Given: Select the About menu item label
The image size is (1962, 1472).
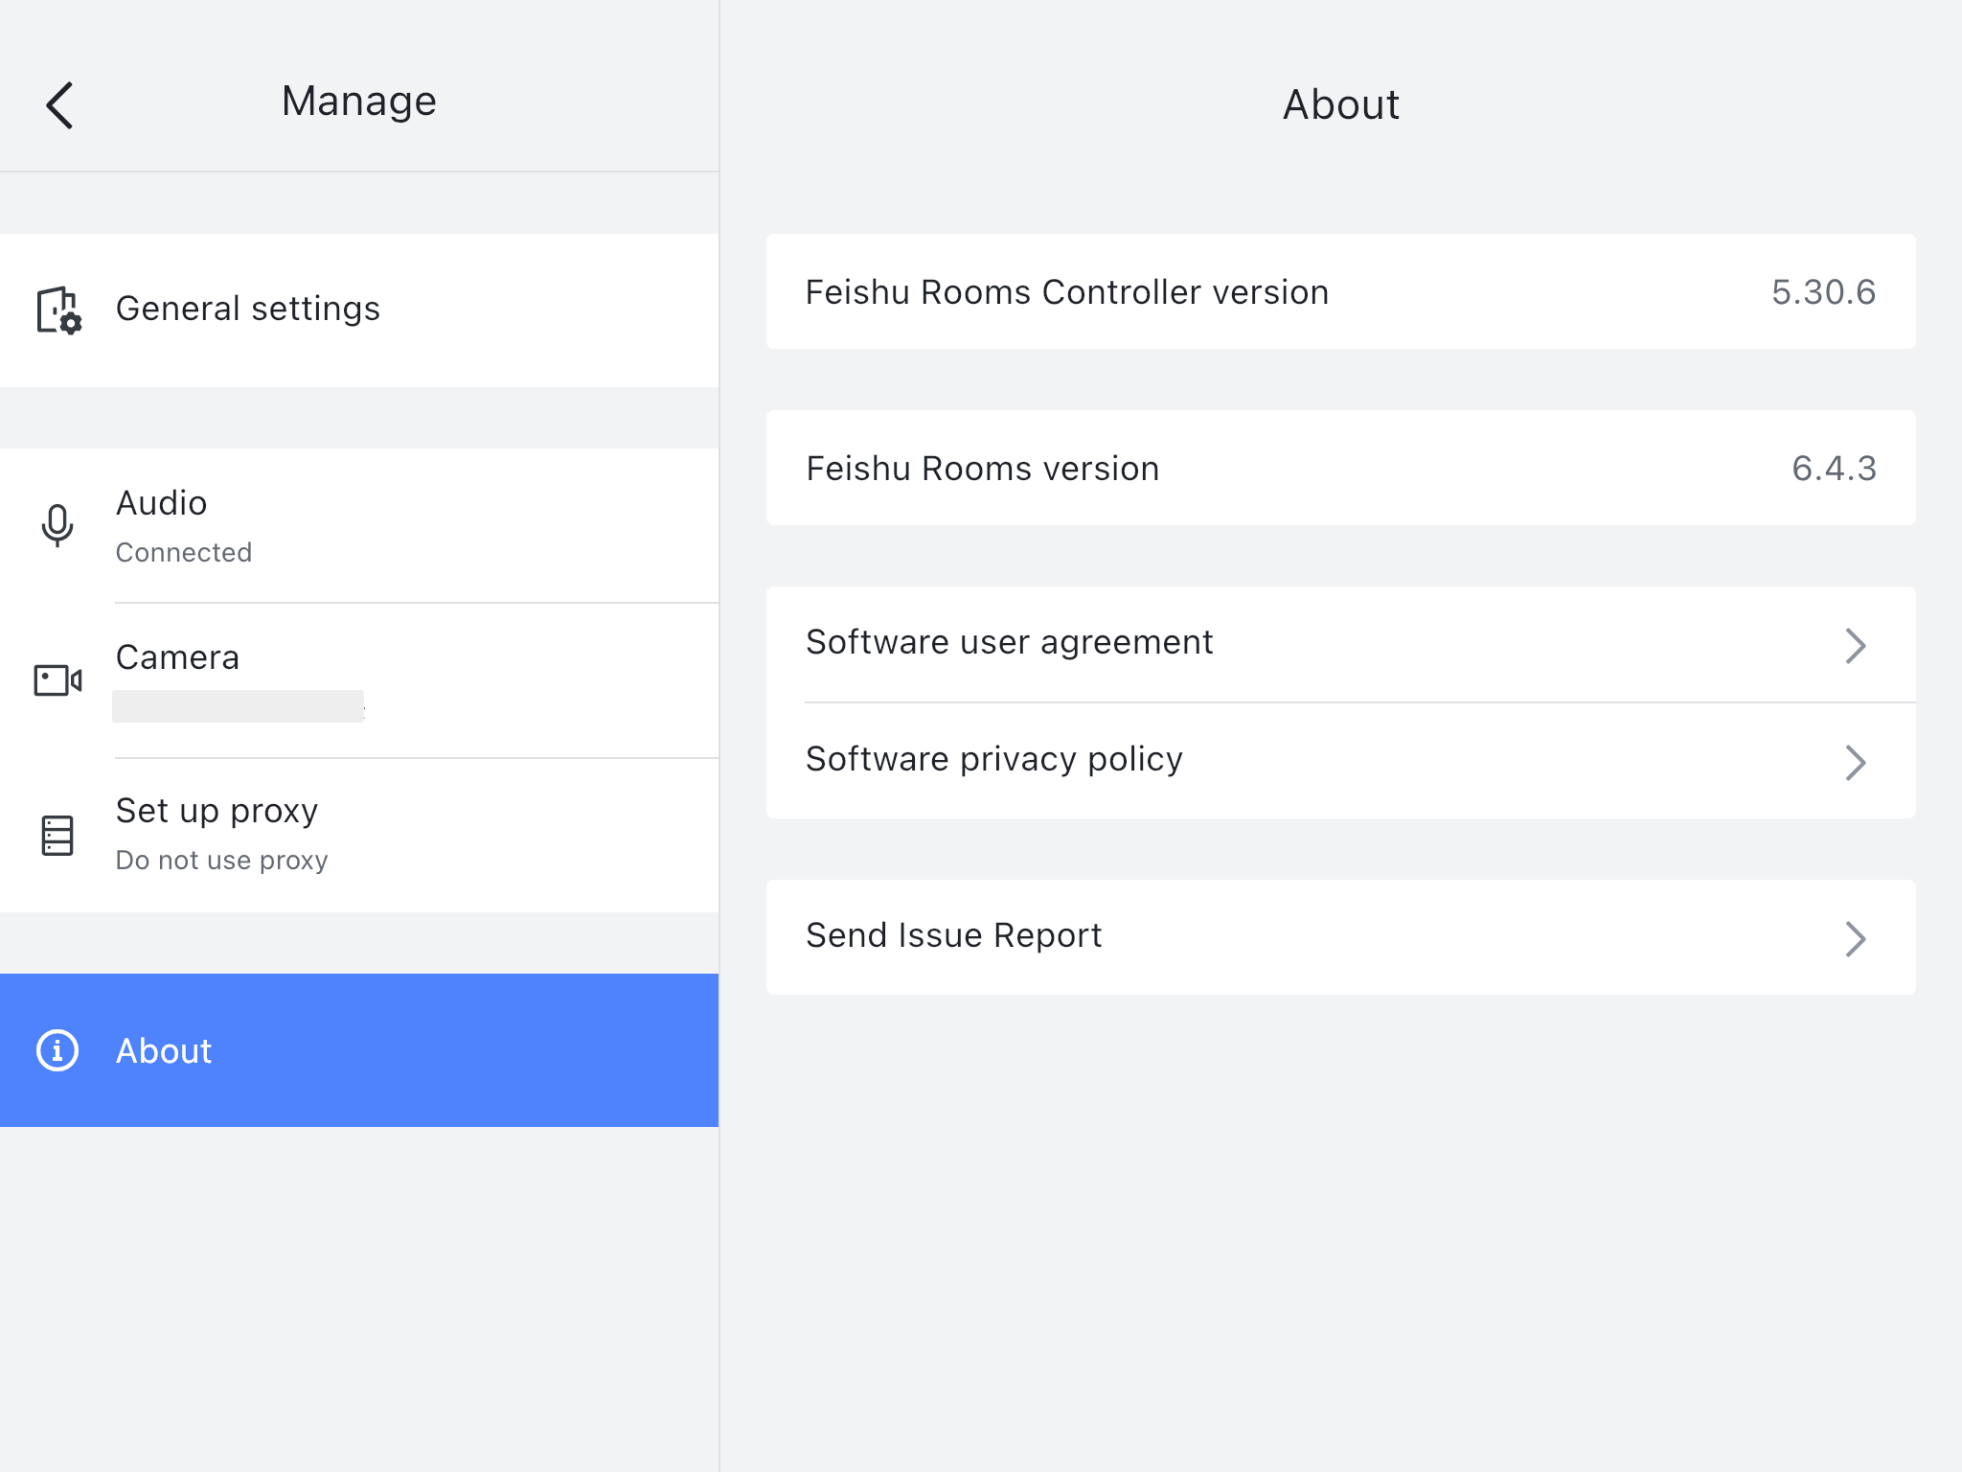Looking at the screenshot, I should coord(164,1051).
